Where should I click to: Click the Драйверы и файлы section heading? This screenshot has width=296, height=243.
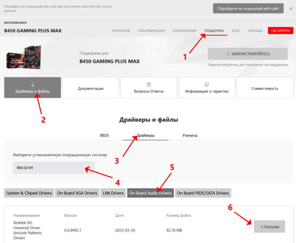[x=148, y=120]
